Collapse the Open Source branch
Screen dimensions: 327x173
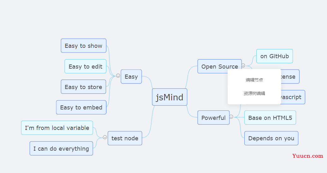pyautogui.click(x=243, y=65)
